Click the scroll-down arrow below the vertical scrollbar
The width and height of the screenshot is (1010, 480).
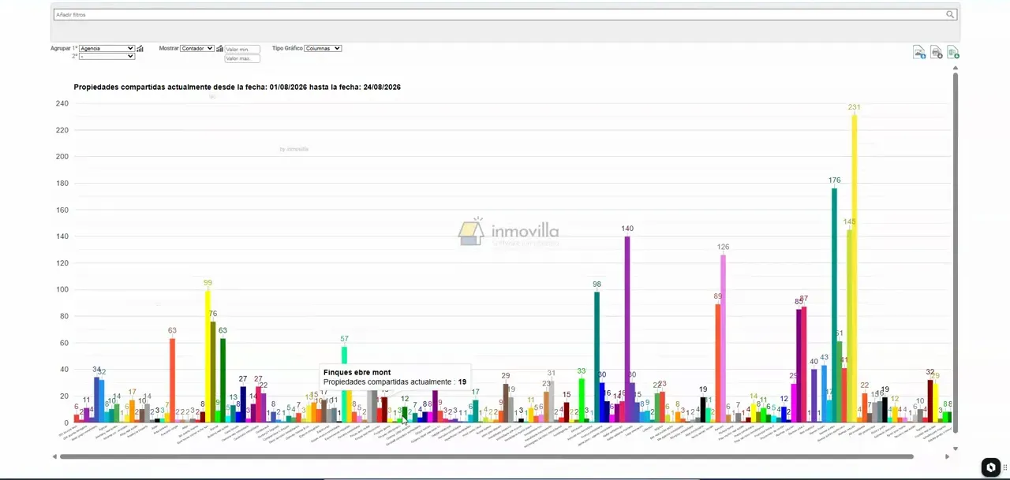[x=956, y=448]
